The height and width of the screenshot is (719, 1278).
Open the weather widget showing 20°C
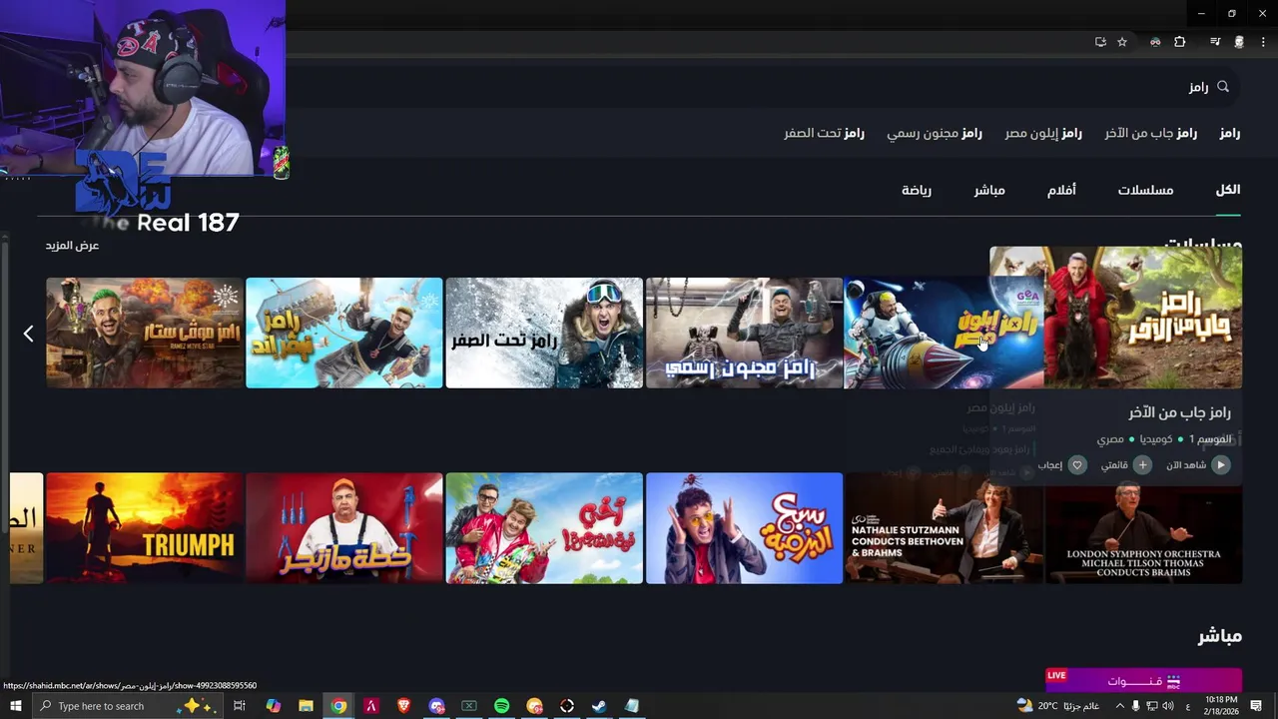1058,706
